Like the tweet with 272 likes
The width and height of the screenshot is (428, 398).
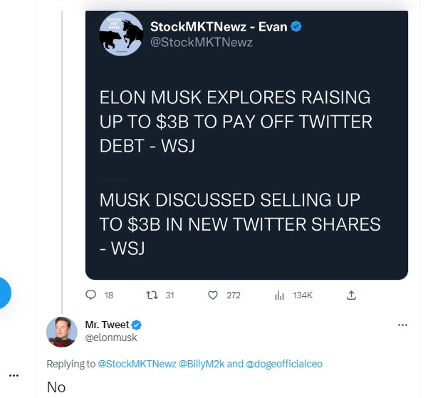click(212, 295)
